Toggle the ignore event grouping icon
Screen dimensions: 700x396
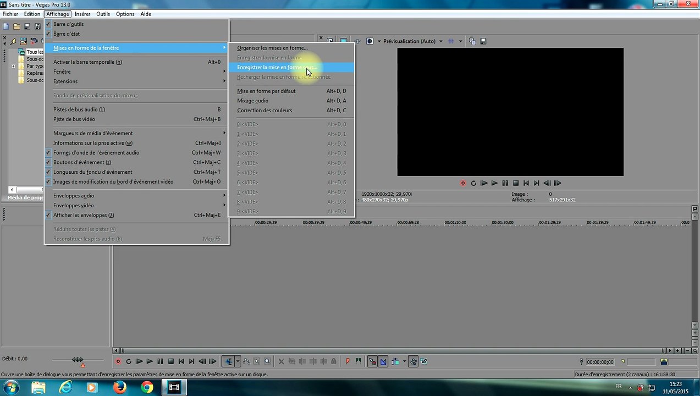(x=424, y=361)
